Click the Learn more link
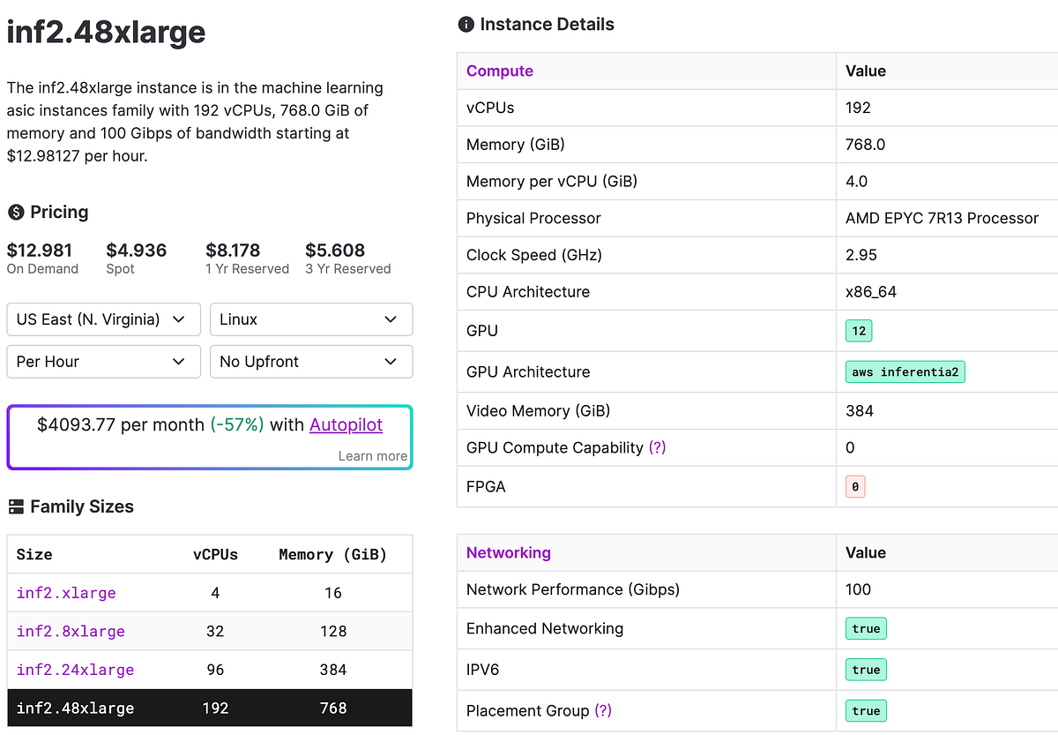Viewport: 1058px width, 735px height. 372,455
